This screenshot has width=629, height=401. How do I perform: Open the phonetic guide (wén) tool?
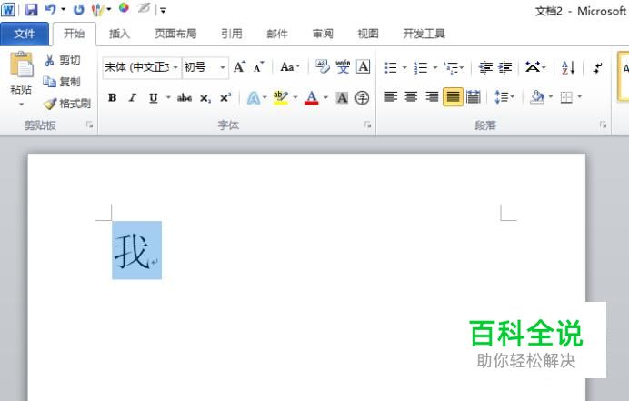tap(343, 66)
